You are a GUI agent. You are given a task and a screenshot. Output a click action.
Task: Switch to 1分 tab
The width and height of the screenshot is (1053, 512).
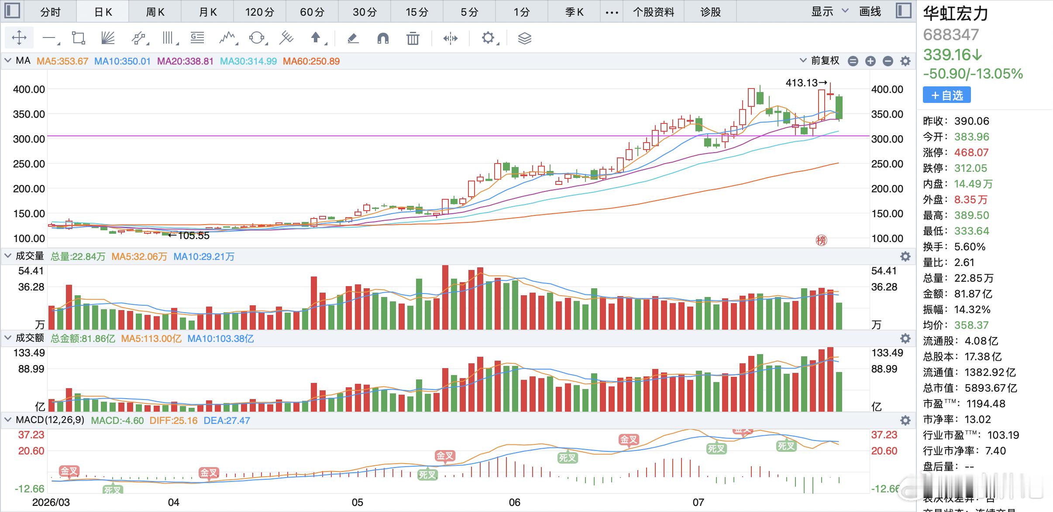[x=522, y=12]
